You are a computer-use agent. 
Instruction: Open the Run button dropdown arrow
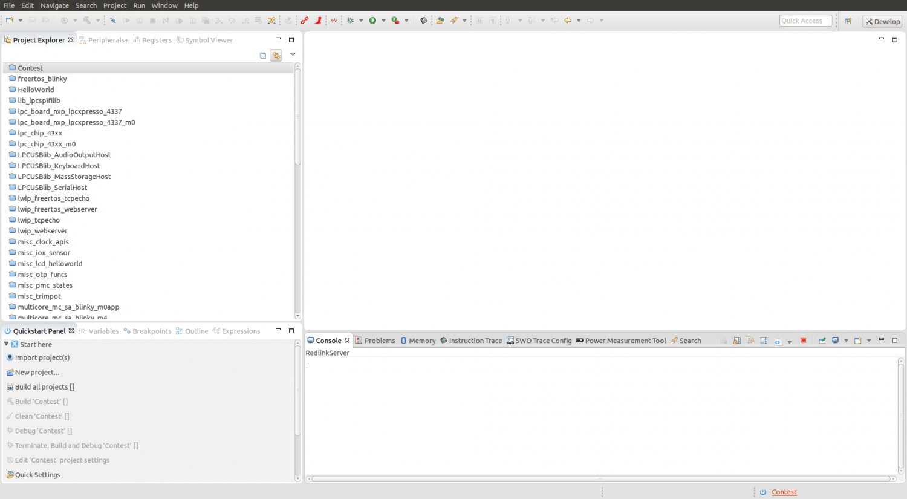(383, 21)
